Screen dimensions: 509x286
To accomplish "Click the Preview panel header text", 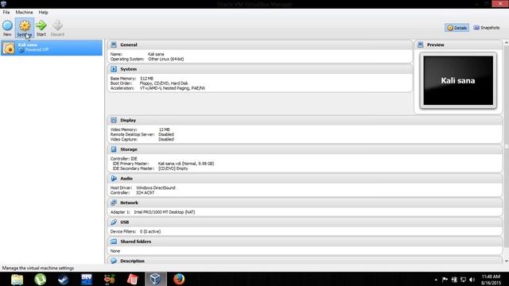I will pos(436,44).
